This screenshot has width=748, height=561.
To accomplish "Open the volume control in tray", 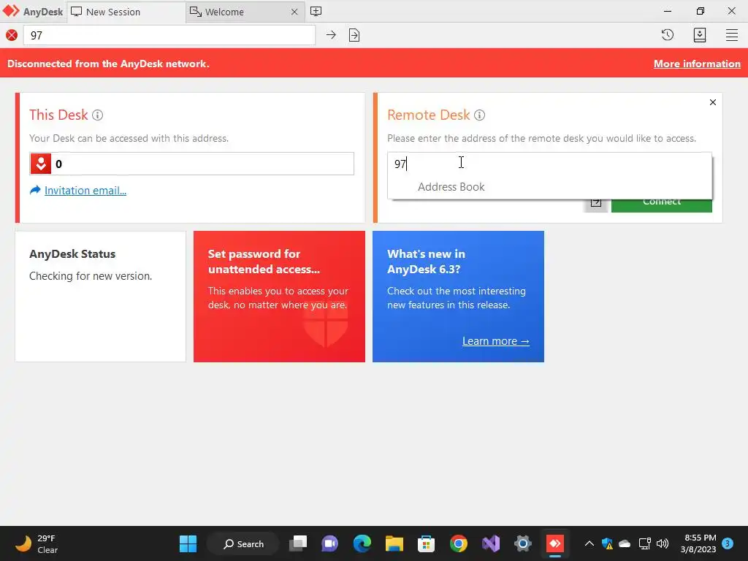I will (663, 543).
